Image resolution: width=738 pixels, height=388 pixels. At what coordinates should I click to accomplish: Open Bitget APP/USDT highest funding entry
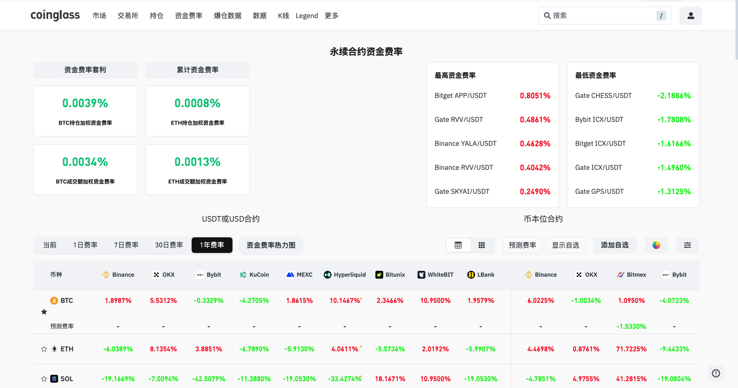pos(492,96)
